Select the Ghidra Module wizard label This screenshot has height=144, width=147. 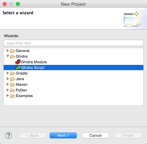[34, 62]
